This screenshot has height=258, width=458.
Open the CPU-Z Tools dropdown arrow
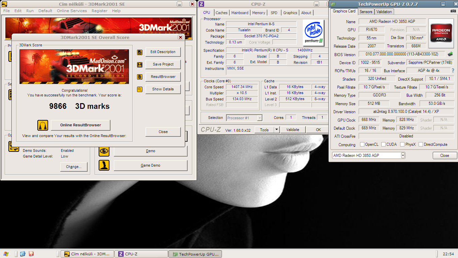276,130
